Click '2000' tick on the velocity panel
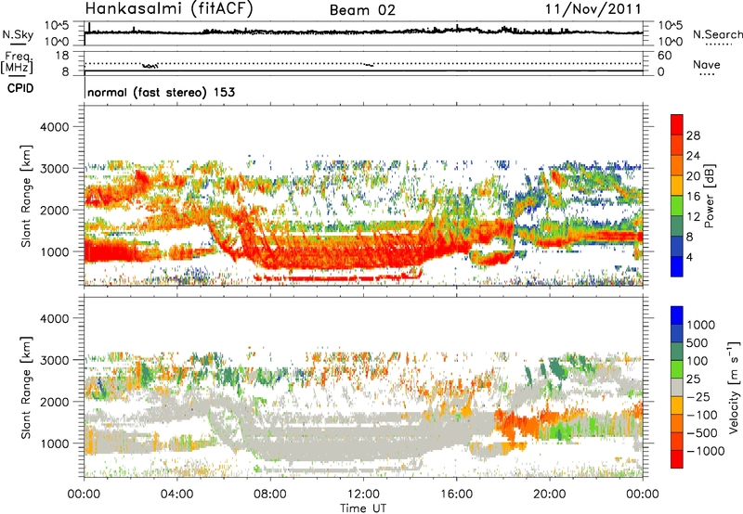The width and height of the screenshot is (743, 514). [x=54, y=402]
